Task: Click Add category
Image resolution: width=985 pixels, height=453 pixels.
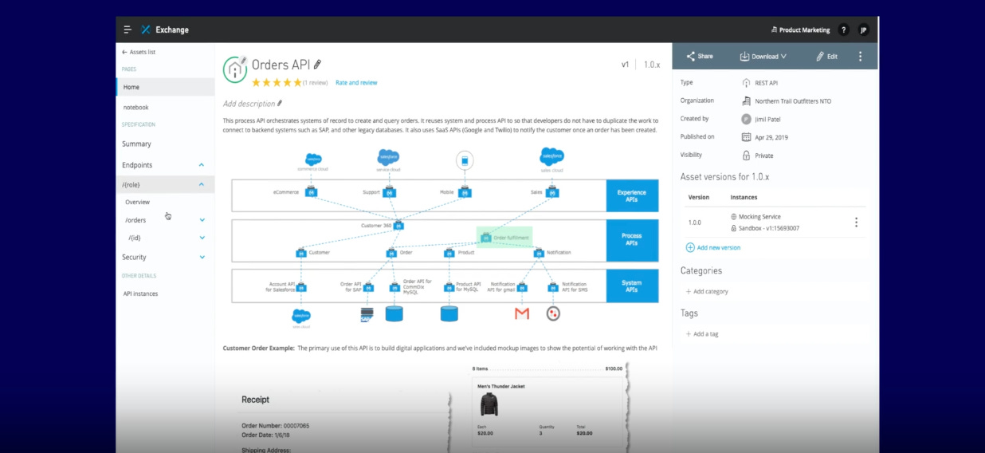Action: (707, 292)
